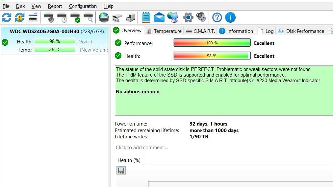Open the blue notepad report icon
The width and height of the screenshot is (333, 187).
click(146, 17)
